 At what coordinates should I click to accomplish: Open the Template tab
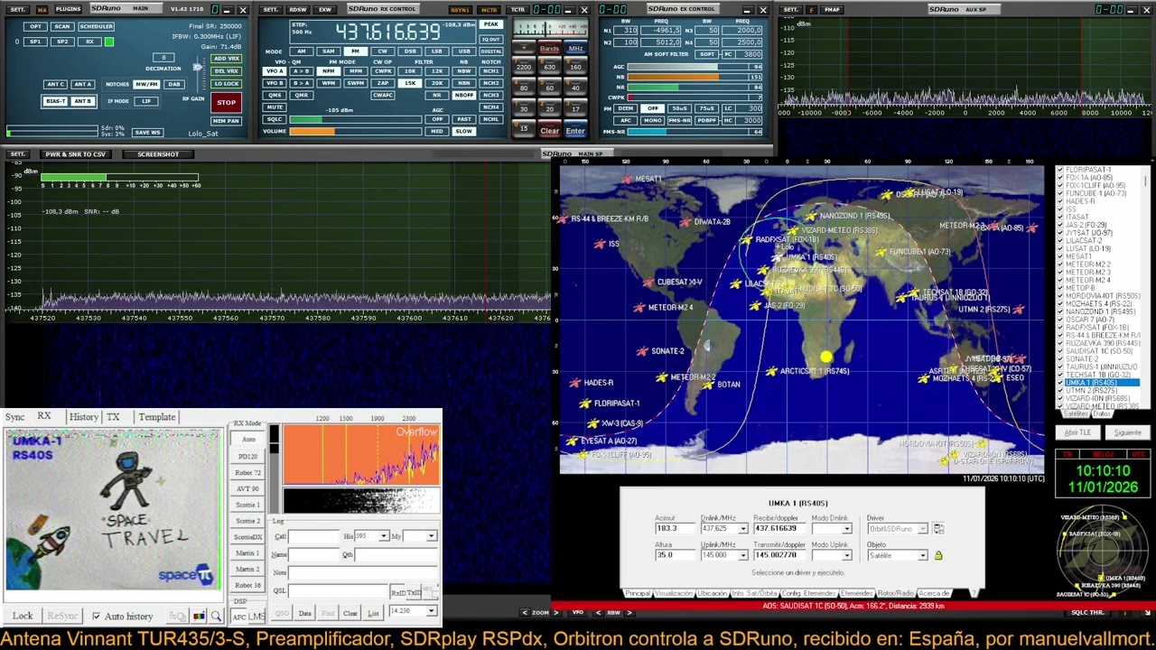coord(156,417)
